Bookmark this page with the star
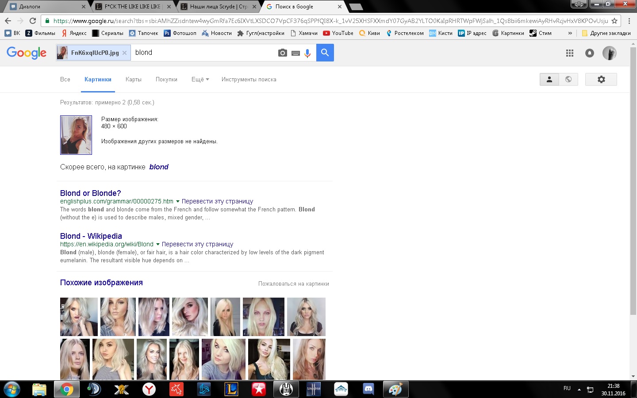This screenshot has height=398, width=637. pyautogui.click(x=614, y=21)
